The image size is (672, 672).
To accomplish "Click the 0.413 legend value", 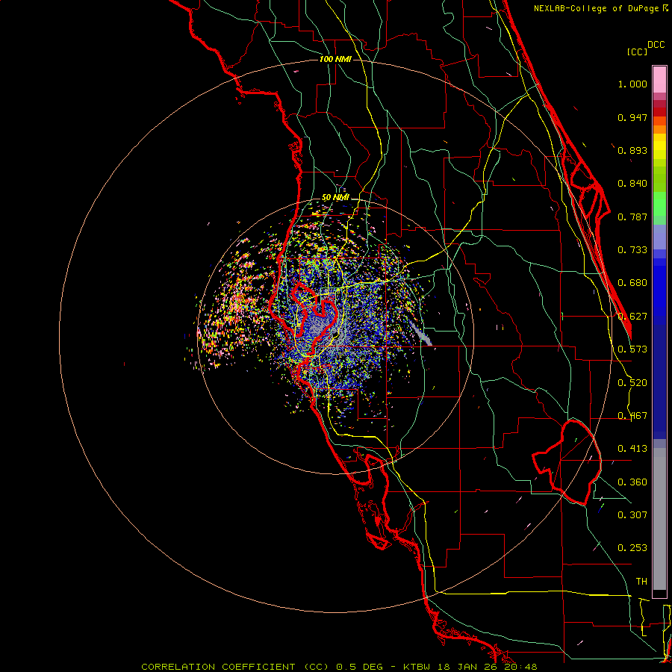I will tap(632, 449).
